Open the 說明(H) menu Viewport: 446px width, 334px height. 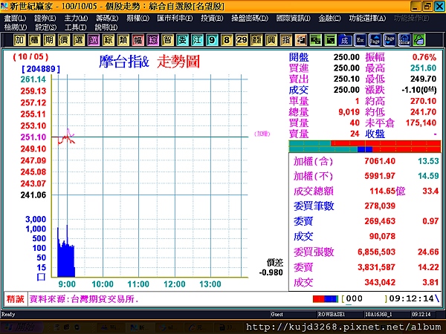(106, 27)
